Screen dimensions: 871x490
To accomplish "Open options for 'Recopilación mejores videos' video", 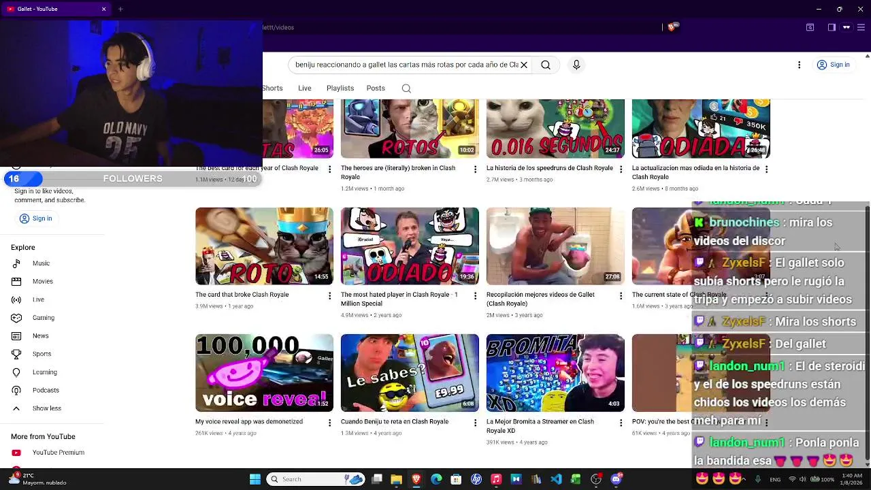I will tap(621, 295).
